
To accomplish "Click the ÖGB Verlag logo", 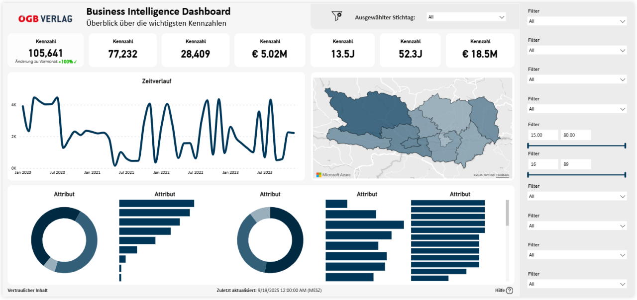I will tap(45, 18).
